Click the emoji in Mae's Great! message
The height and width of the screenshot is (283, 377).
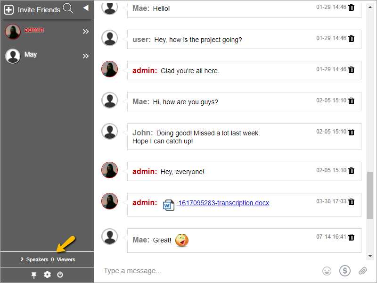pyautogui.click(x=182, y=240)
